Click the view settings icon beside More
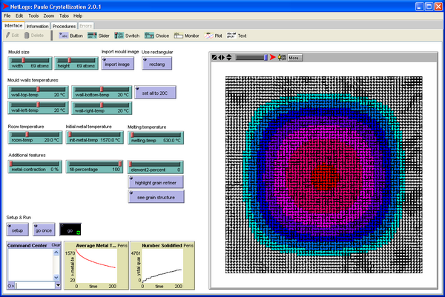This screenshot has width=445, height=297. coord(281,57)
